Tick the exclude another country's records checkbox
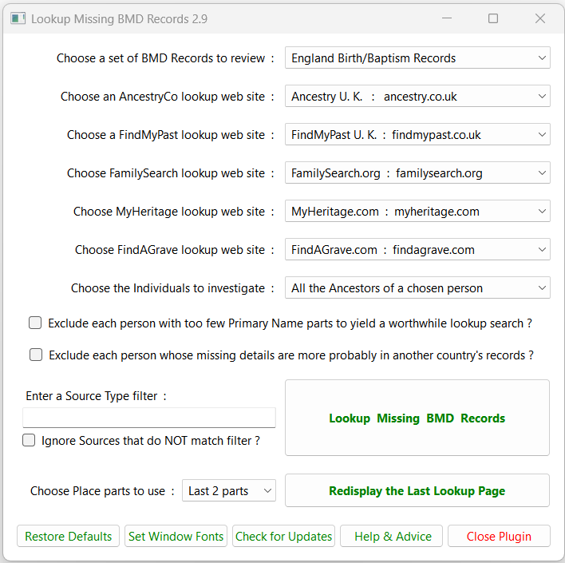The width and height of the screenshot is (565, 563). click(36, 355)
